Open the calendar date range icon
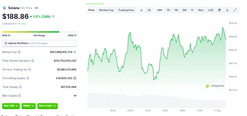Viewport: 247px width, 116px height. click(219, 10)
